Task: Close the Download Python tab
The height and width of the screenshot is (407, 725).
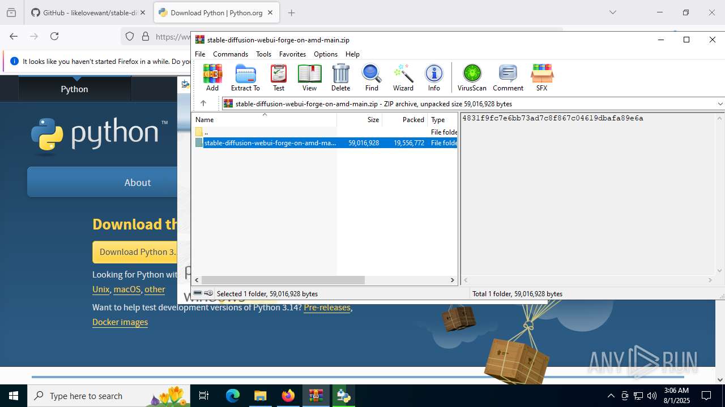Action: [x=270, y=12]
